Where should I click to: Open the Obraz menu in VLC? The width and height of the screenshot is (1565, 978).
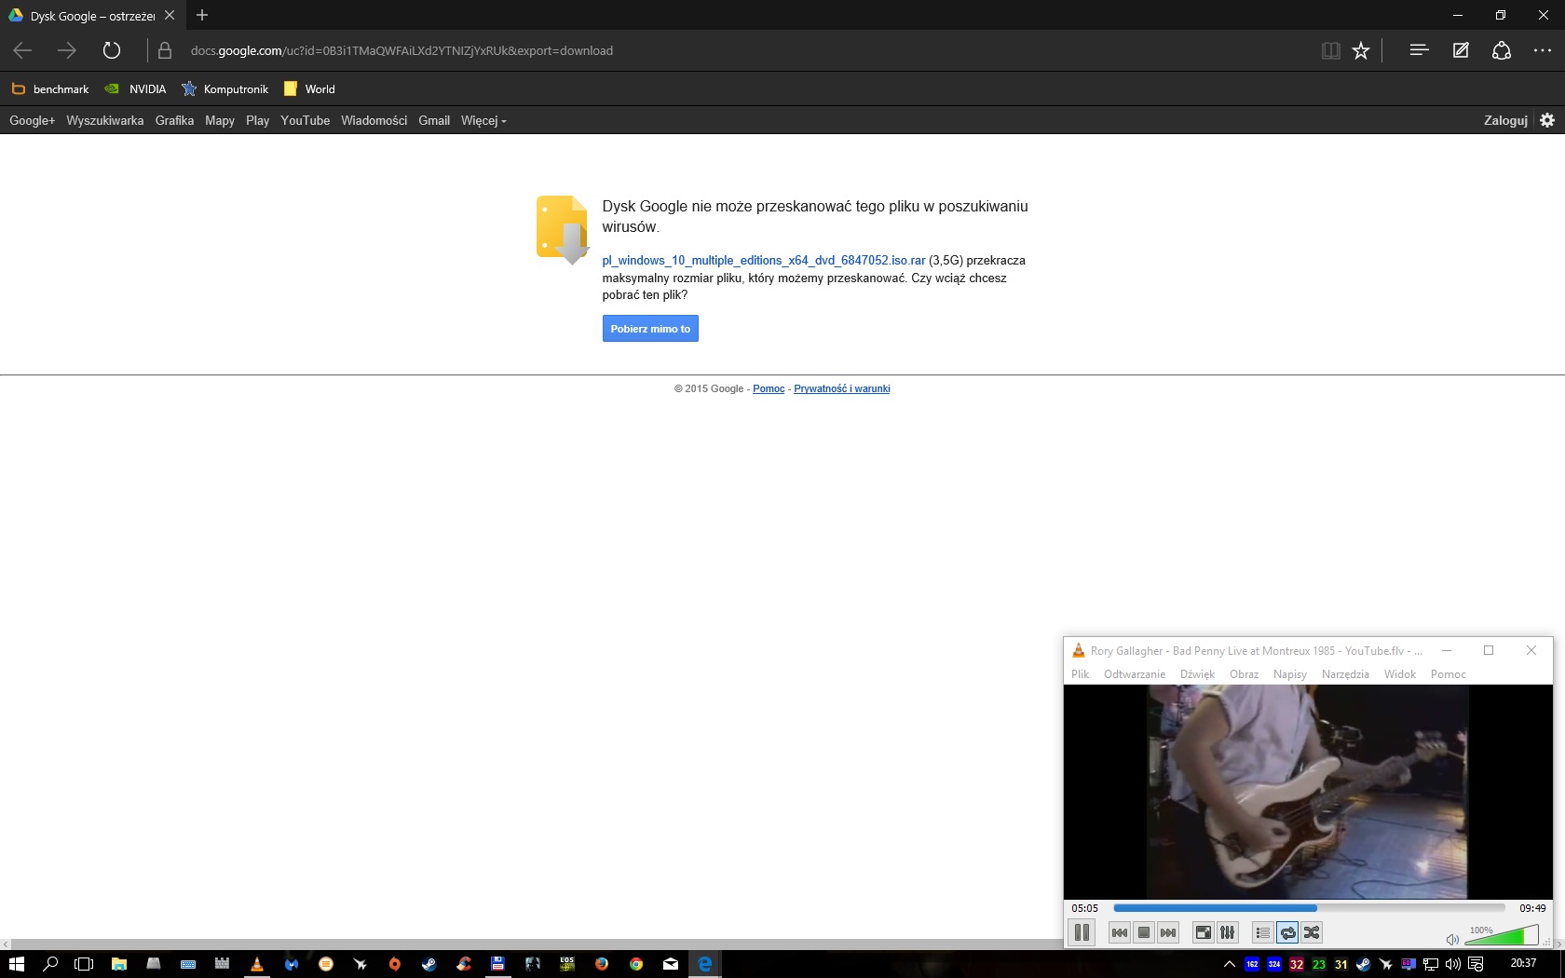[1244, 674]
